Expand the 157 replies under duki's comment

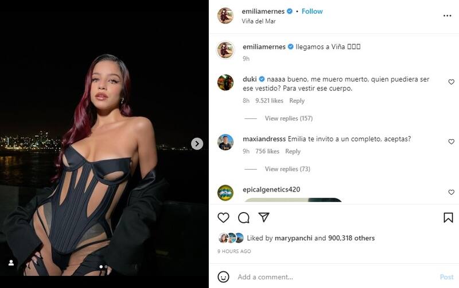pos(289,118)
